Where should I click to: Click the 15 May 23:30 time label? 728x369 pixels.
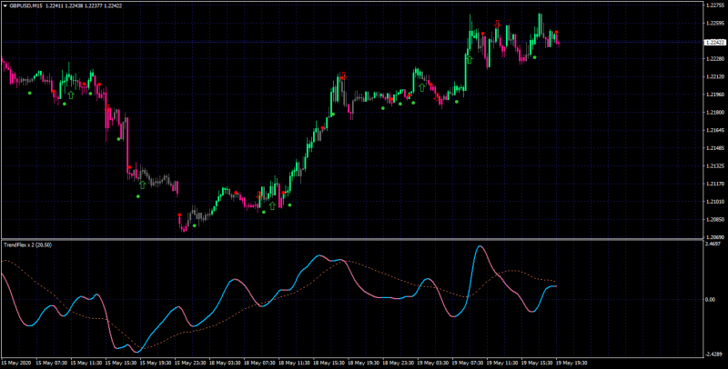click(x=191, y=363)
